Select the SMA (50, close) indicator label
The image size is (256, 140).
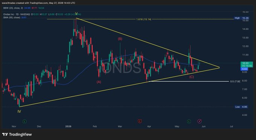pos(12,17)
